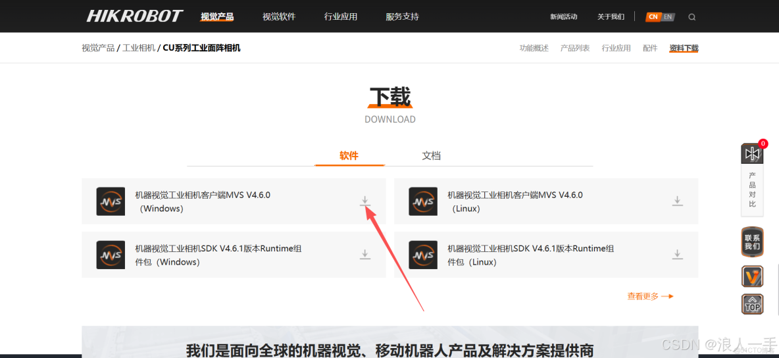Download MVS V4.6.0 Windows client
This screenshot has height=358, width=779.
click(x=365, y=201)
